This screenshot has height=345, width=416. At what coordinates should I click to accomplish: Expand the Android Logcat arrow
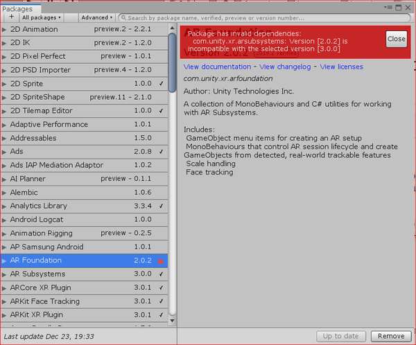tap(4, 220)
